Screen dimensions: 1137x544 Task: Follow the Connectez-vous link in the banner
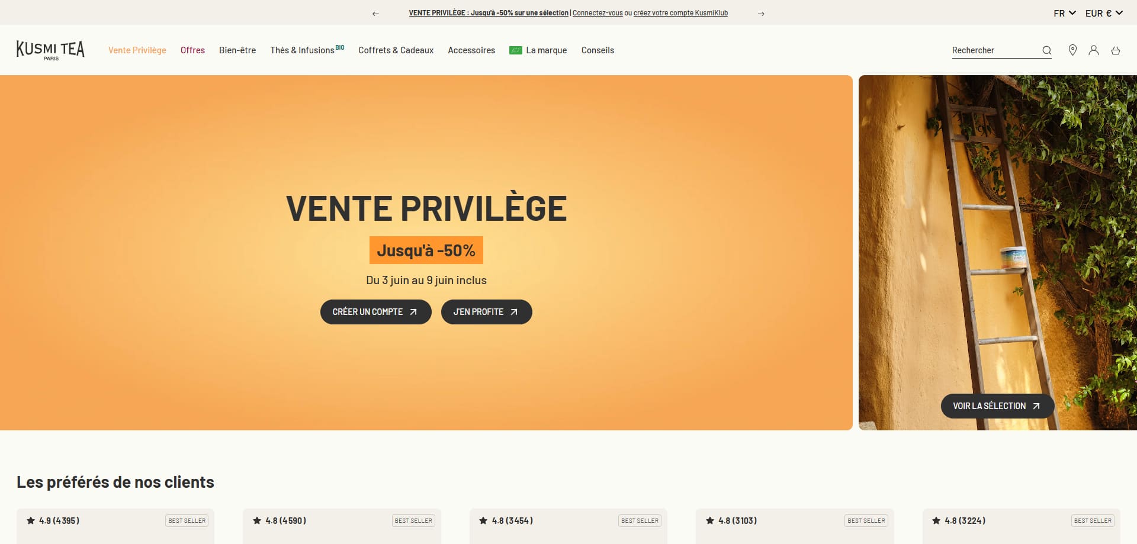coord(598,13)
